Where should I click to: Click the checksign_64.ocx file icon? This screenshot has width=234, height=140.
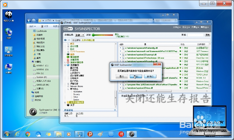click(123, 58)
